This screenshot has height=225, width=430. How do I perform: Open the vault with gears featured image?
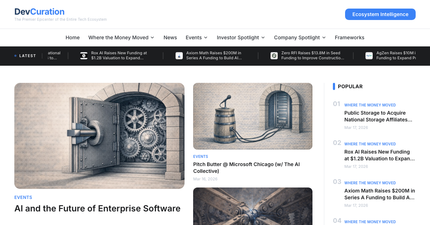(x=99, y=136)
